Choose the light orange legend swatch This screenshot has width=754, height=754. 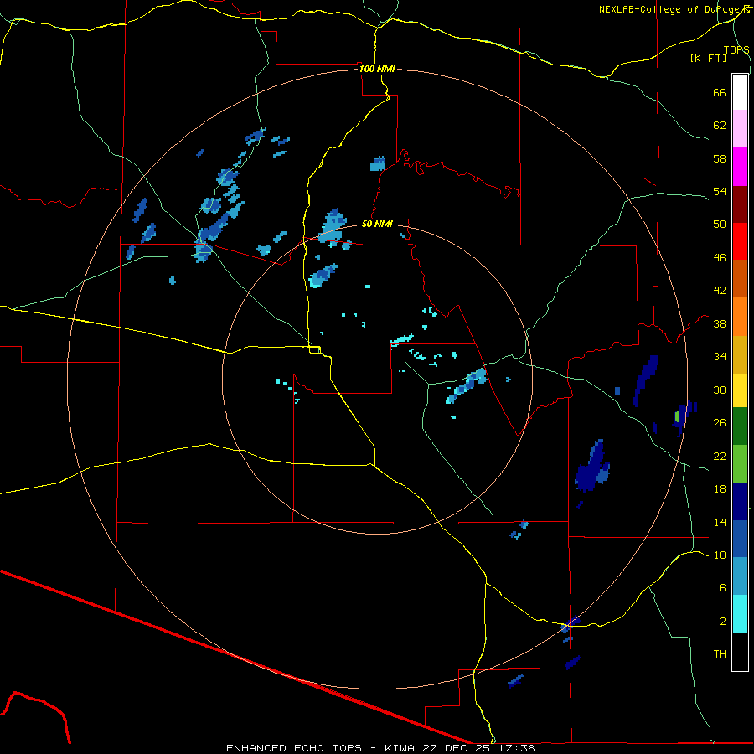tap(740, 317)
